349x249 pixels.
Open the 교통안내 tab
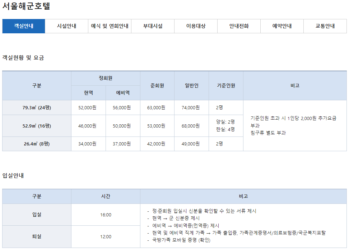coord(325,26)
